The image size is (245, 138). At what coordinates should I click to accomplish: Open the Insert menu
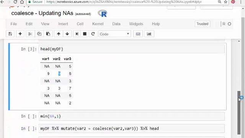(63, 24)
